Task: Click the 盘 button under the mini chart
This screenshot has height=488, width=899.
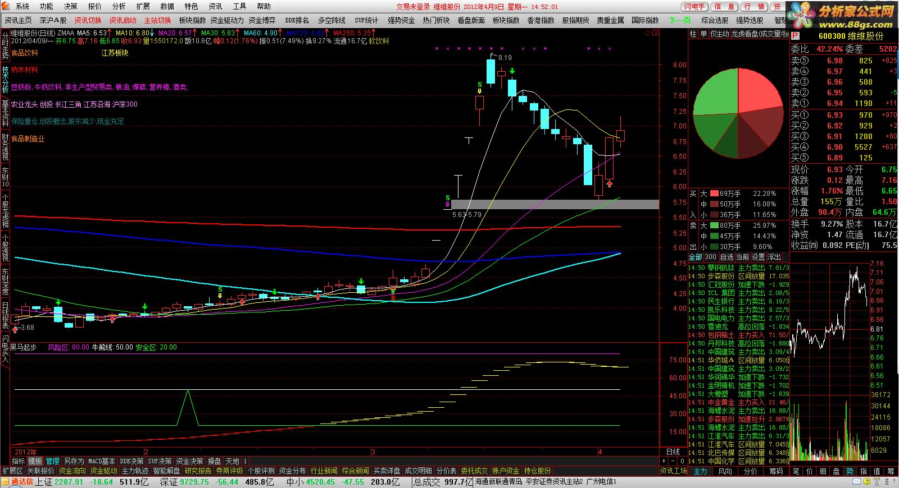Action: click(836, 471)
